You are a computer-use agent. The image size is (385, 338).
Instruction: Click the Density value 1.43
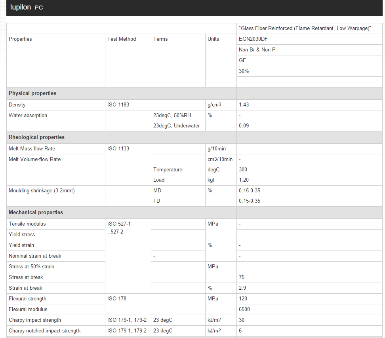pos(244,105)
